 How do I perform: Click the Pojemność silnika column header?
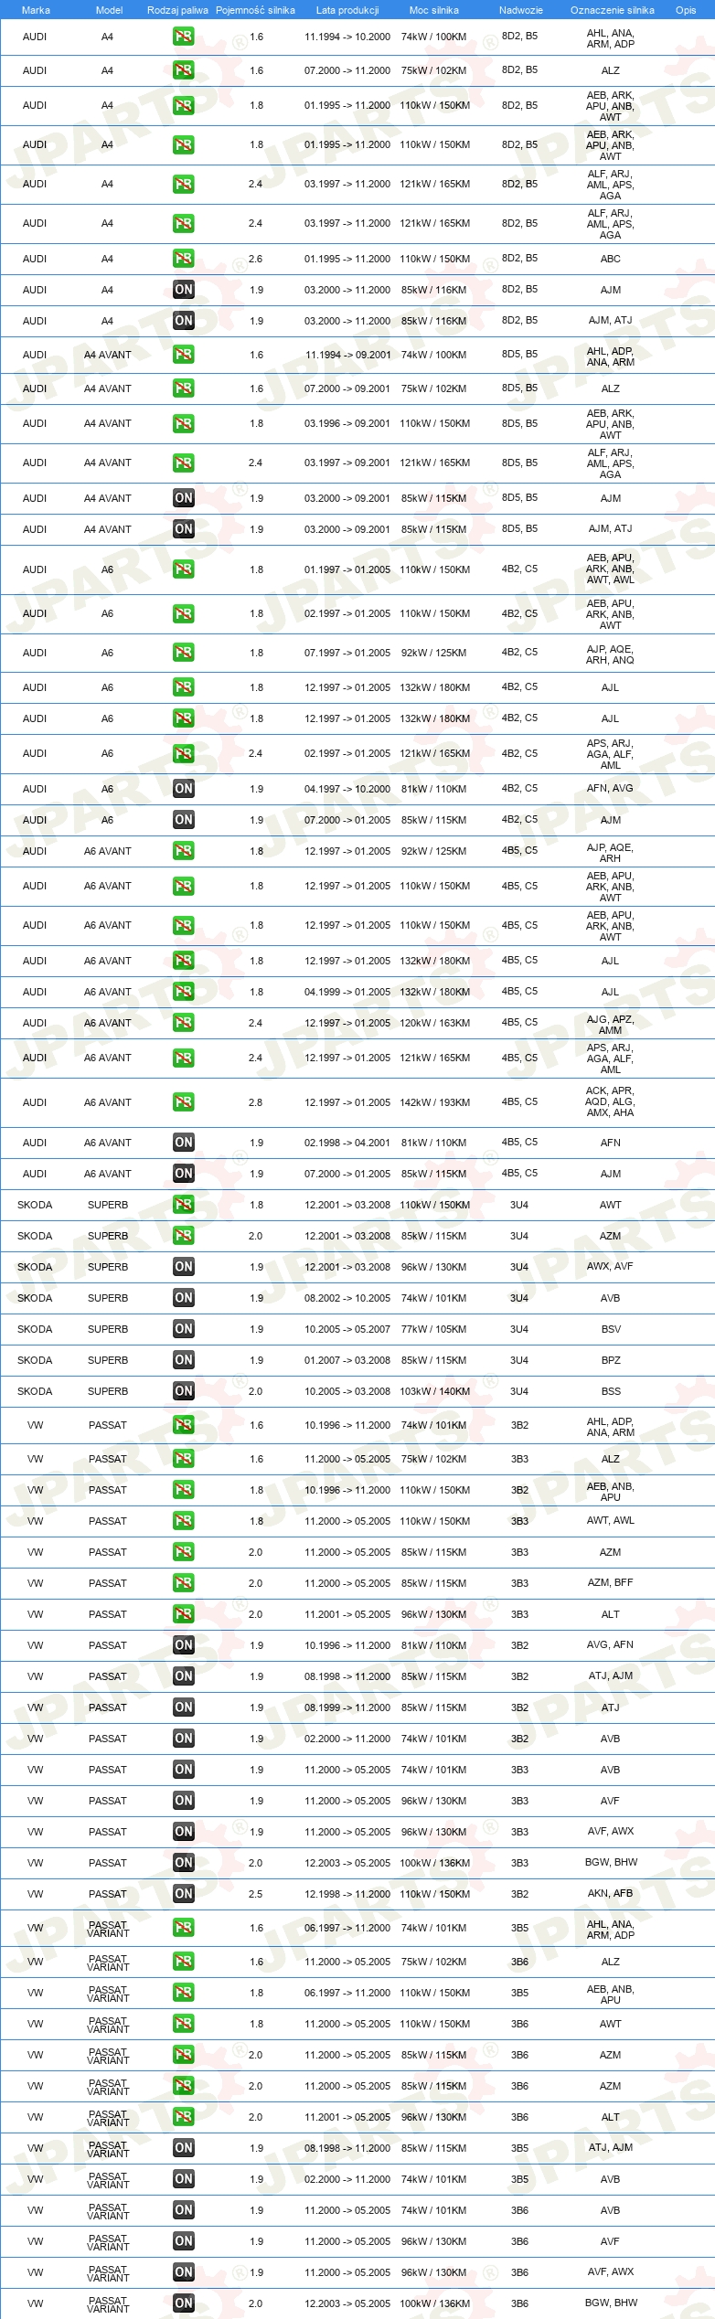[x=256, y=10]
